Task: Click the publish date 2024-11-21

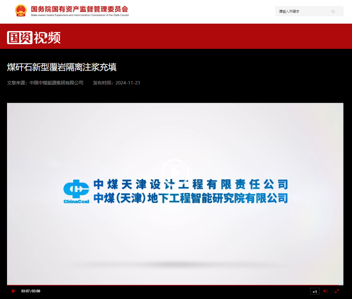Action: coord(128,83)
